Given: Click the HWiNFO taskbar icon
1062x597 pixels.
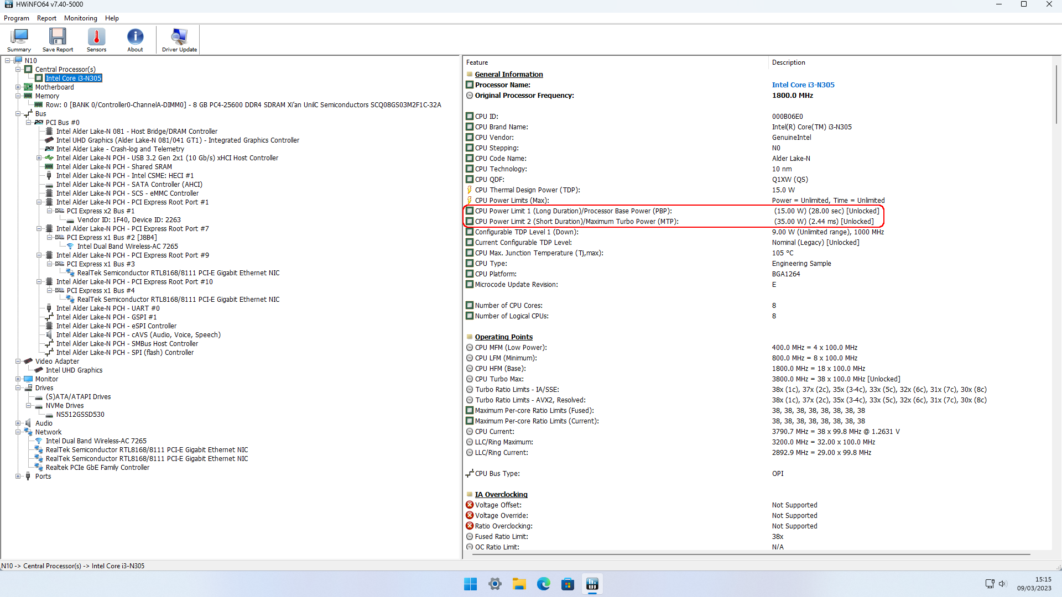Looking at the screenshot, I should (592, 584).
